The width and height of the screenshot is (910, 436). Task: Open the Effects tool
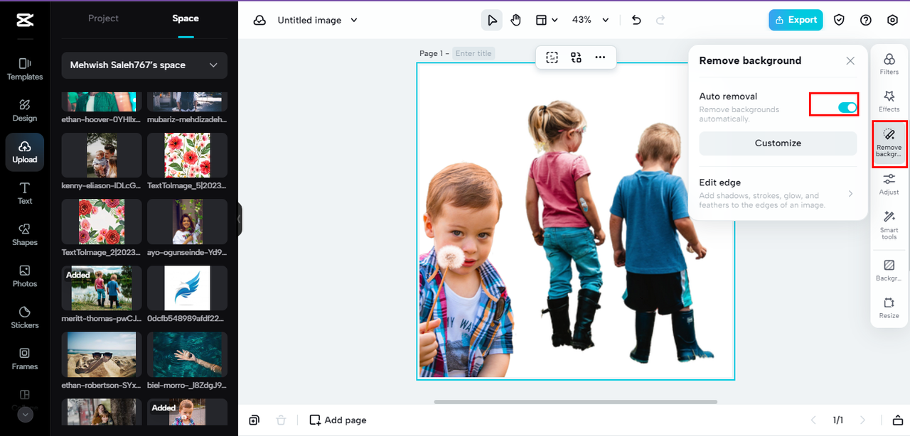[889, 101]
